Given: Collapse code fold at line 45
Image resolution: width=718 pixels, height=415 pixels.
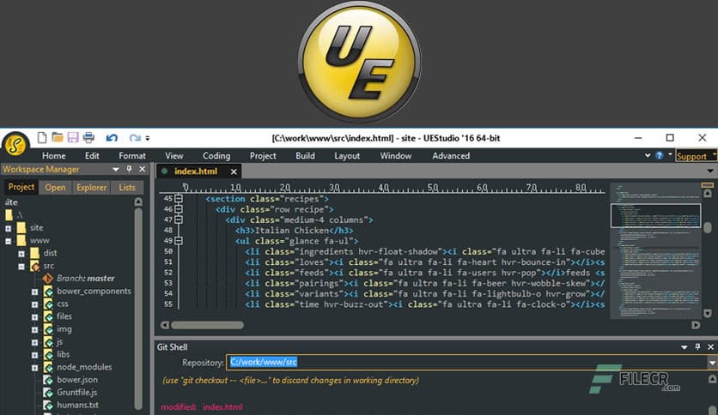Looking at the screenshot, I should click(179, 199).
